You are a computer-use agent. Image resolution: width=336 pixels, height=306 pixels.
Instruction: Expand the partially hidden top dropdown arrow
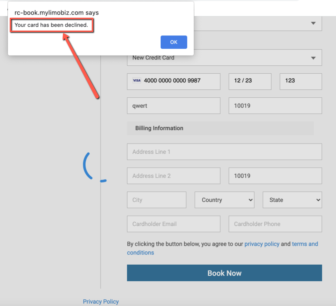[313, 23]
